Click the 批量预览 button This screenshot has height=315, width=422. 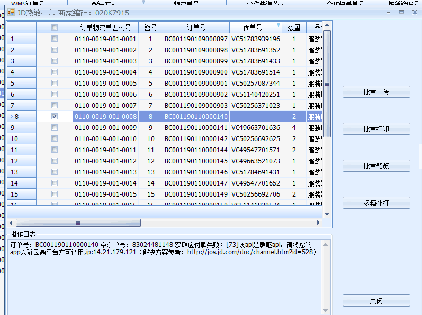[376, 165]
